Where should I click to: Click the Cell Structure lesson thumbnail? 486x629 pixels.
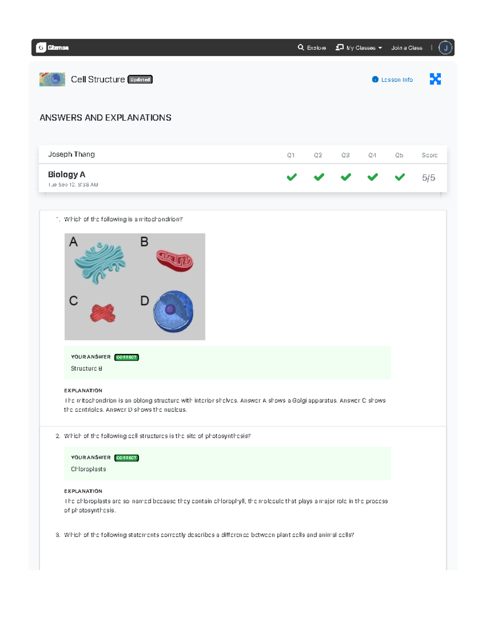[x=52, y=79]
